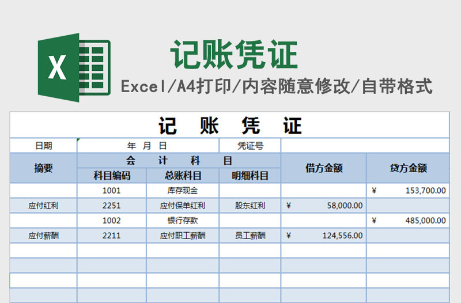
Task: Select the 股东红利 detail account cell
Action: pyautogui.click(x=250, y=205)
